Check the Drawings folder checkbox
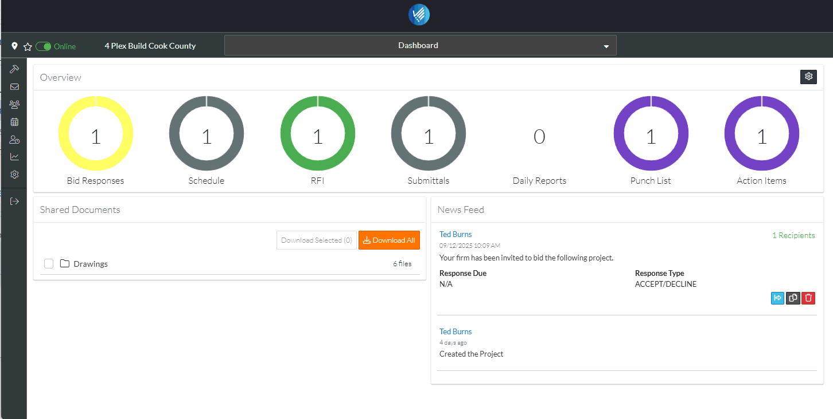Image resolution: width=833 pixels, height=419 pixels. point(49,263)
